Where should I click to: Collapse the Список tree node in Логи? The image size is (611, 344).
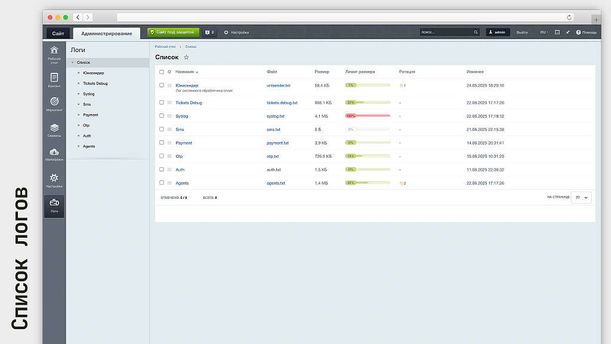72,63
